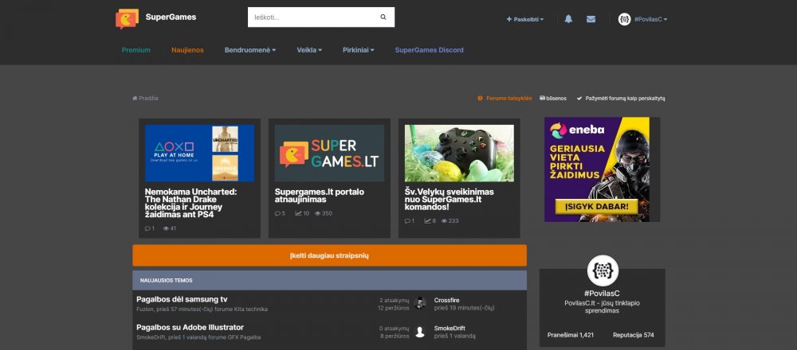
Task: Open the Play at Home article thumbnail
Action: click(x=199, y=154)
